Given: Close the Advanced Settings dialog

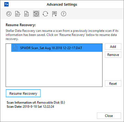Looking at the screenshot, I should click(109, 116).
